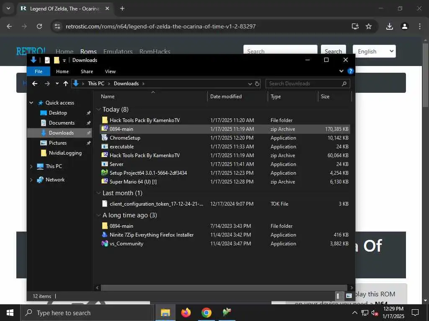Select 0894-main zip archive
This screenshot has height=321, width=429.
tap(225, 129)
